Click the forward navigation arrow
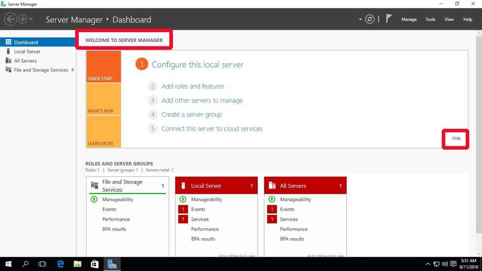This screenshot has height=271, width=482. (23, 19)
